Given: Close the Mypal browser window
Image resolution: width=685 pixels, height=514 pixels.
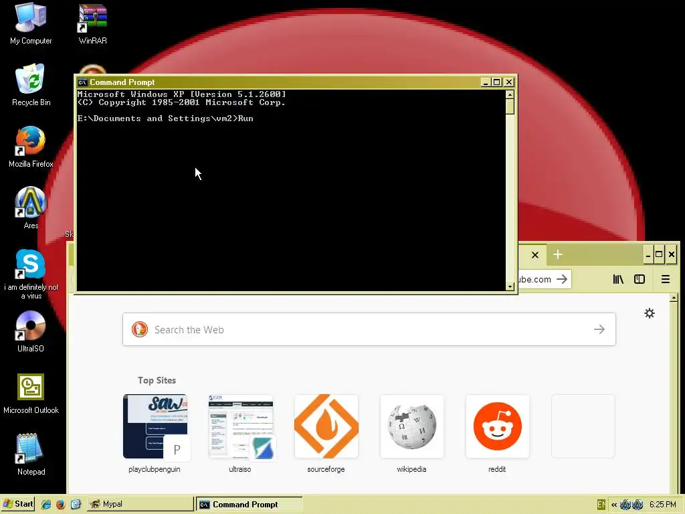Looking at the screenshot, I should [672, 255].
